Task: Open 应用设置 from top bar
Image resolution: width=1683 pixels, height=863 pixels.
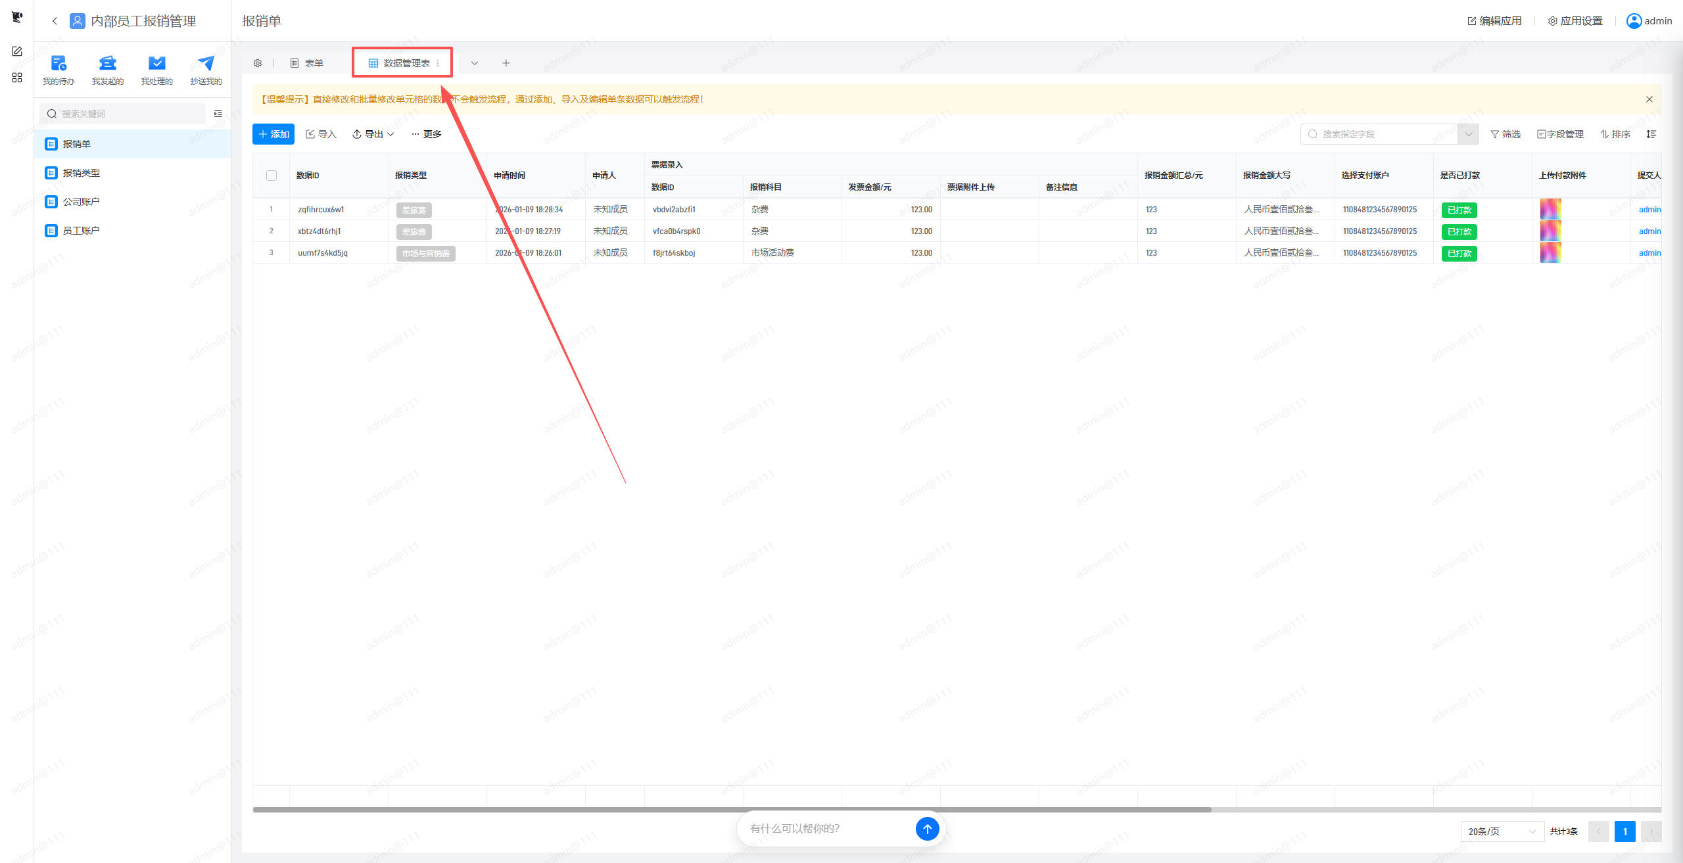Action: [x=1575, y=21]
